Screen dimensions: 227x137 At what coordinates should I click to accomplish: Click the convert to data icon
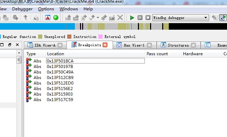pyautogui.click(x=76, y=18)
